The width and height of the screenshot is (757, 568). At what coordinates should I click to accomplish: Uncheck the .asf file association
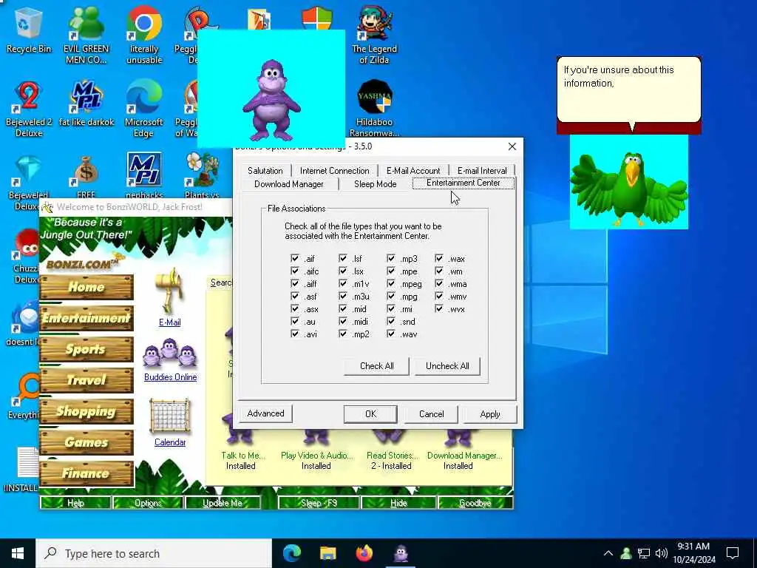click(294, 296)
